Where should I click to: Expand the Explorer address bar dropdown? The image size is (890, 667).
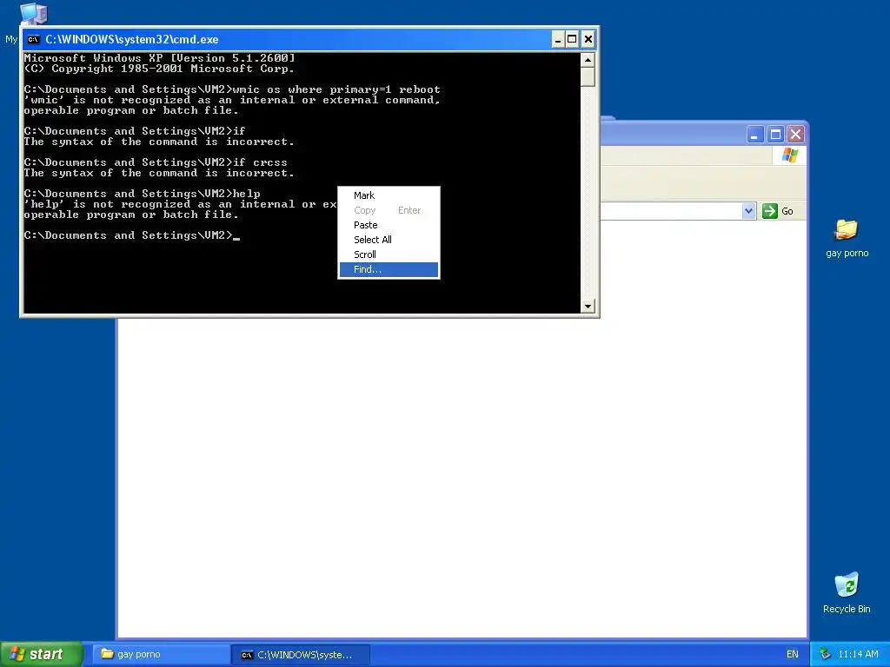coord(748,211)
